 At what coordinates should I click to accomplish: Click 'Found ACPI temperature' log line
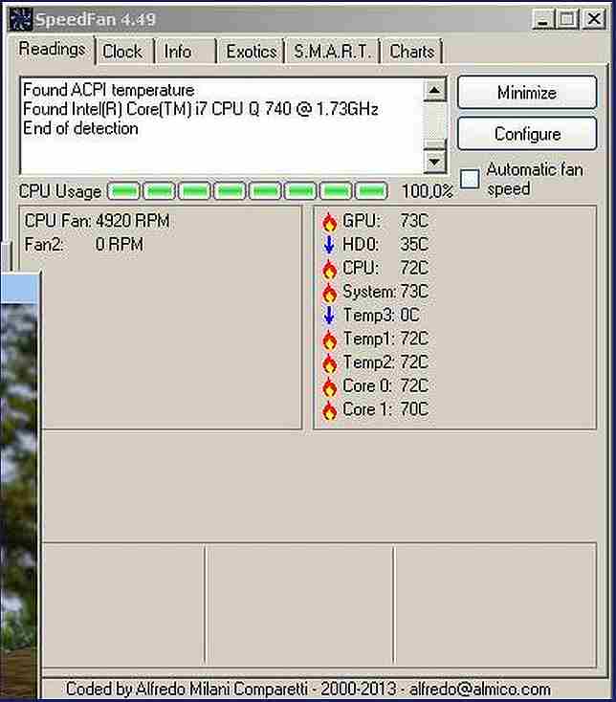click(x=109, y=90)
